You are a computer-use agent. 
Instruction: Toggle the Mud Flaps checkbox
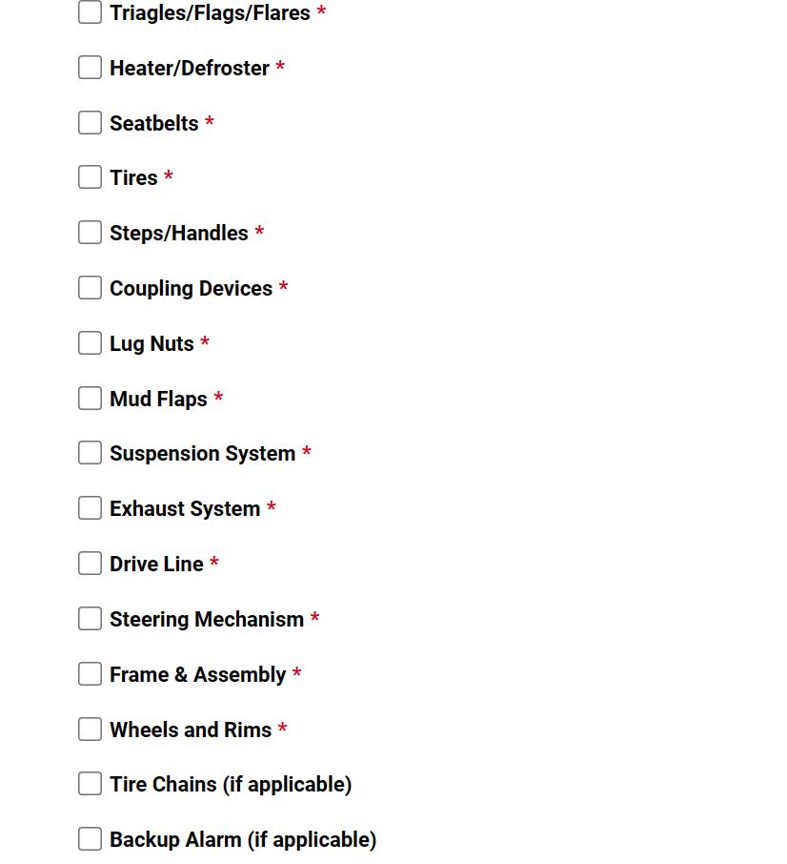(x=90, y=398)
